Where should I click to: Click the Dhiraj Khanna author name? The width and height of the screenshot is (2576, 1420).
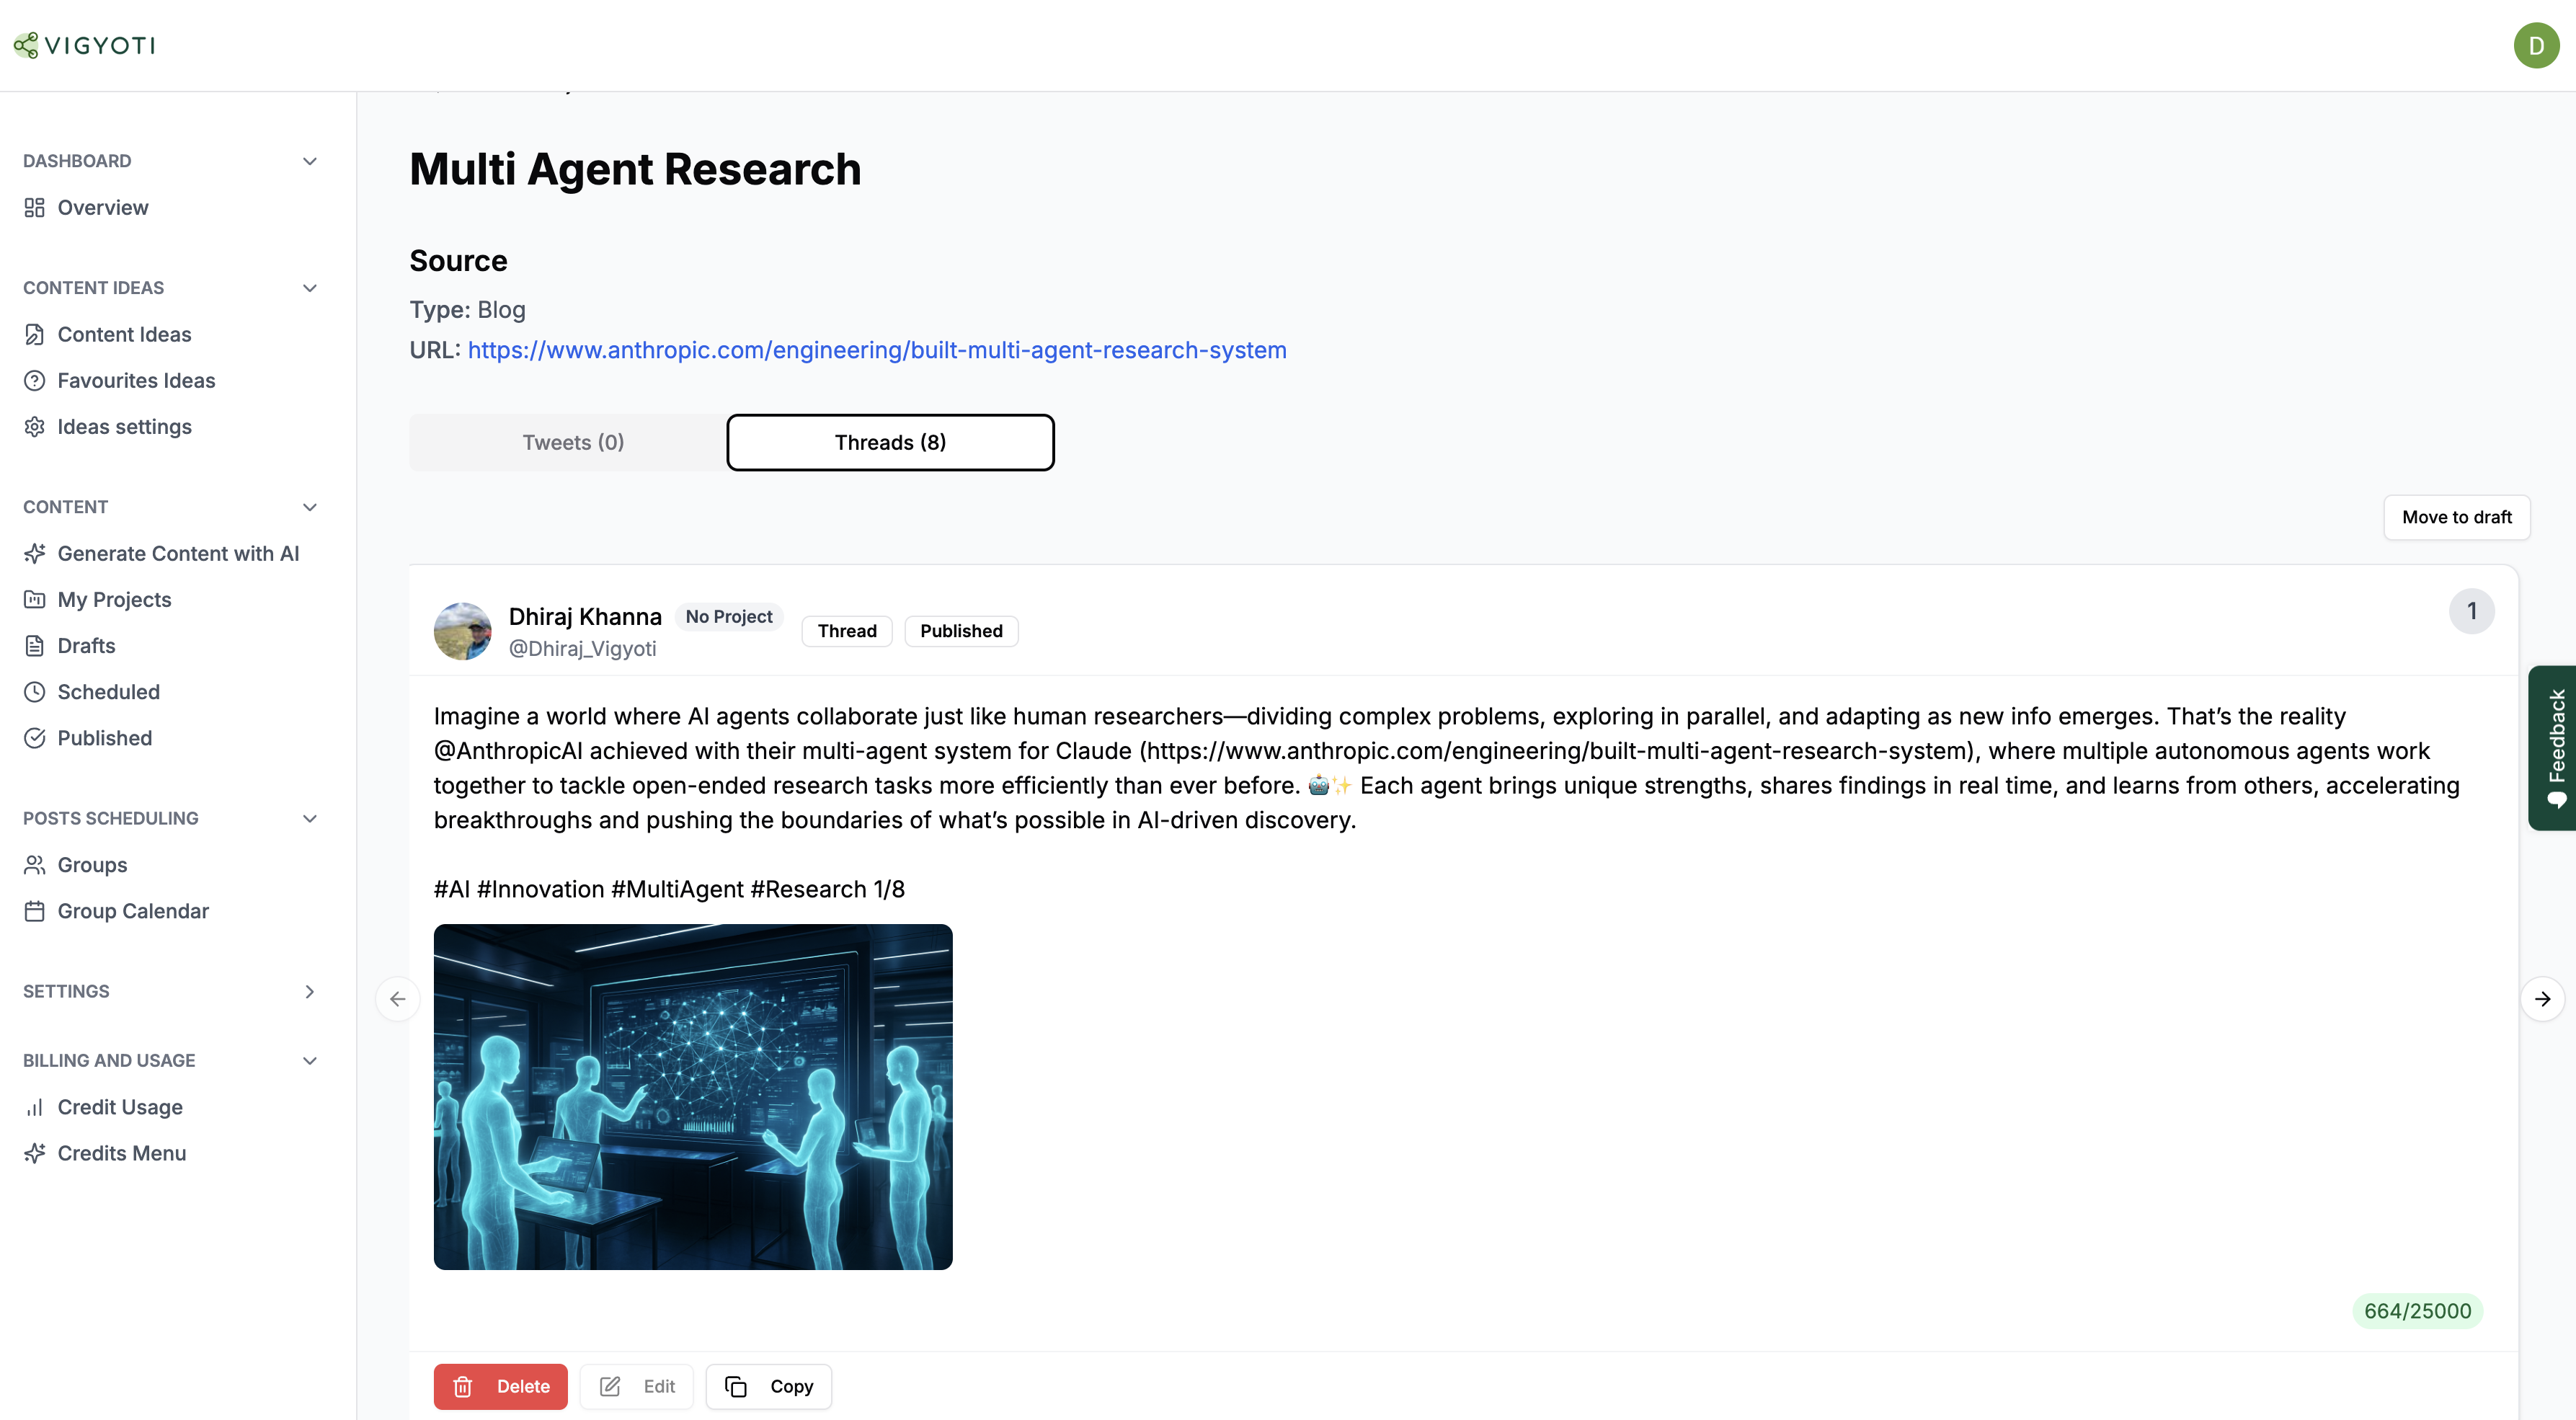point(585,617)
